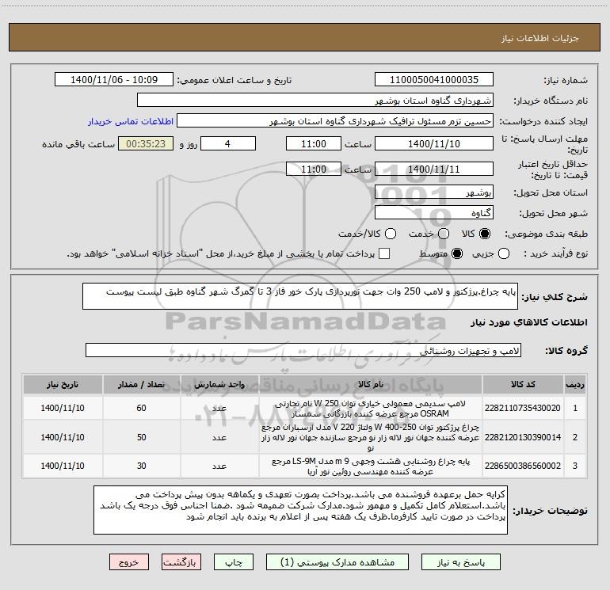The height and width of the screenshot is (590, 610).
Task: Click the توضیحات خریدار notes box
Action: [300, 510]
